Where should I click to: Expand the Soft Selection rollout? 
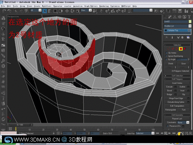[x=177, y=75]
